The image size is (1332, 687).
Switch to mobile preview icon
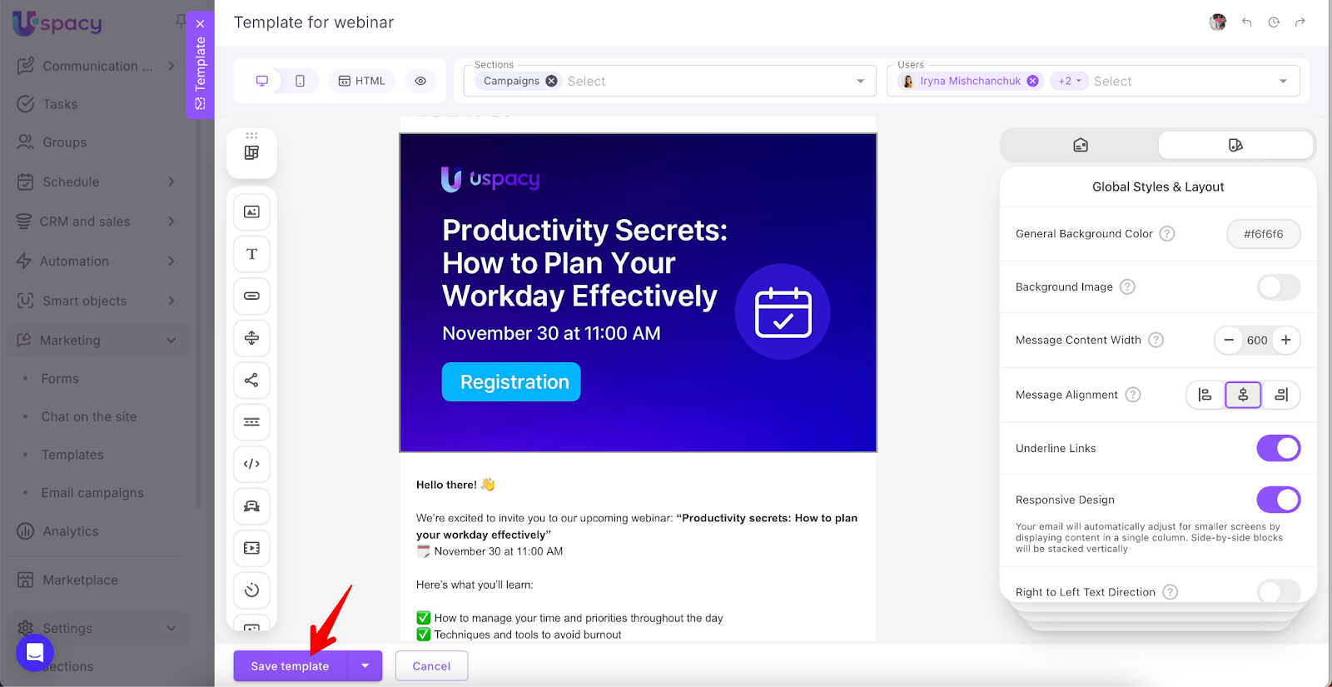click(300, 81)
